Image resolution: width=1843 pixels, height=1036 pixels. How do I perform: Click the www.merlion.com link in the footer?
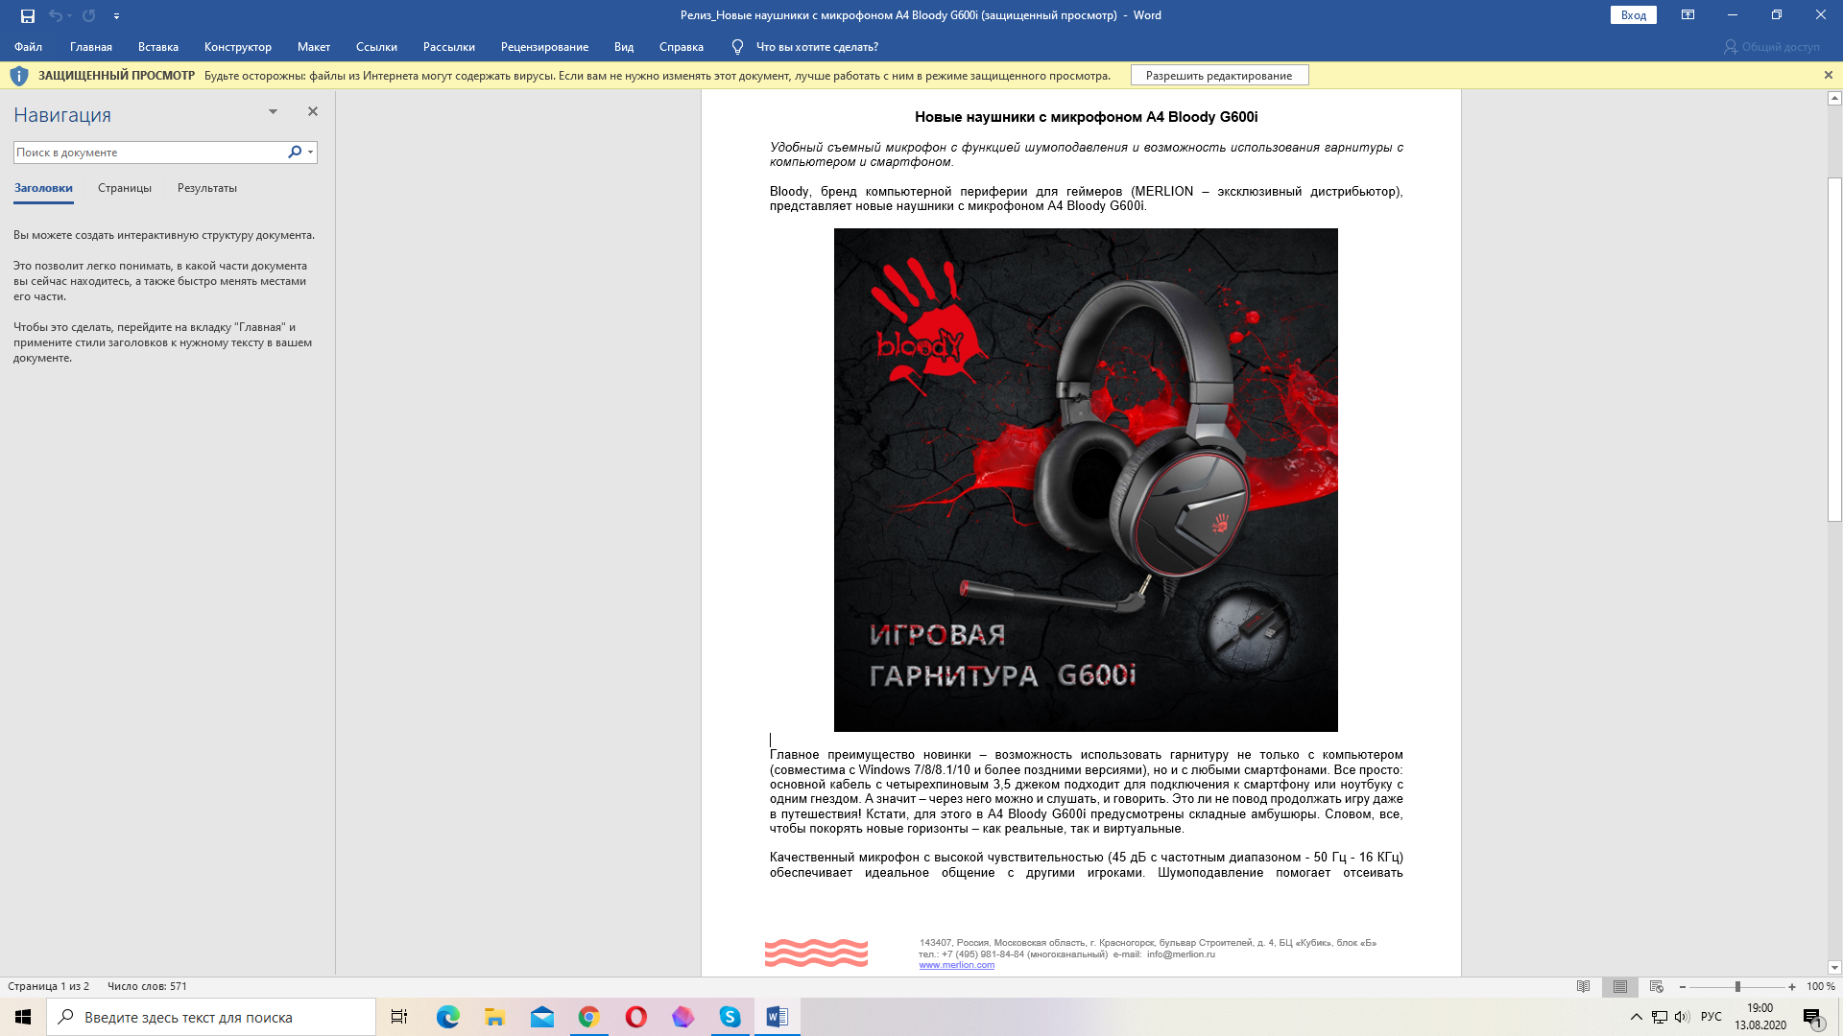pyautogui.click(x=956, y=965)
